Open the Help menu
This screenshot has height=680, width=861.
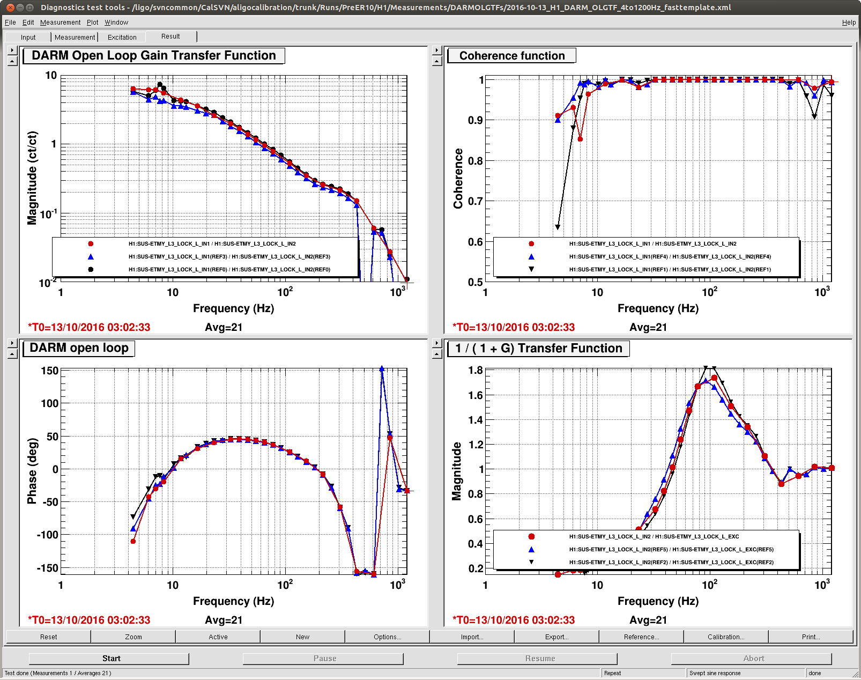[x=849, y=23]
